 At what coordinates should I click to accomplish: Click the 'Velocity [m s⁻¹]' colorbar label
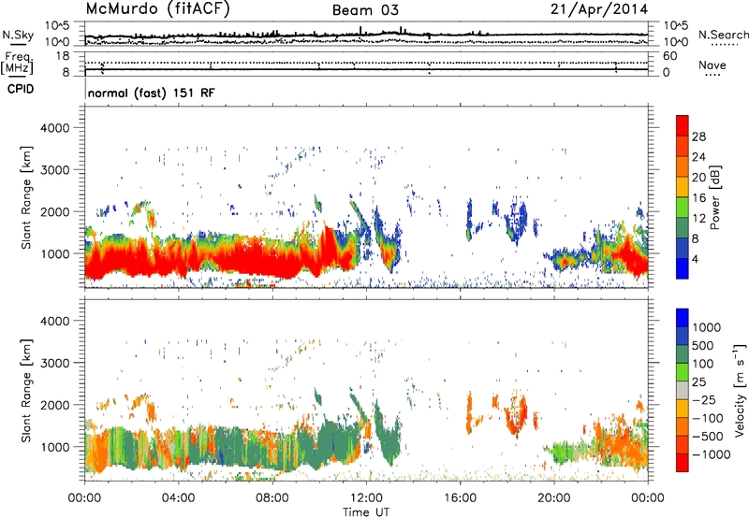[x=740, y=390]
